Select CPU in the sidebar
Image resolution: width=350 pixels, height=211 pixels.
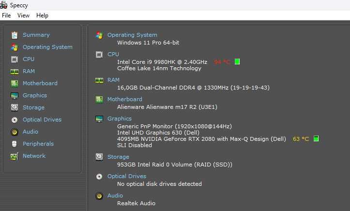(x=29, y=59)
